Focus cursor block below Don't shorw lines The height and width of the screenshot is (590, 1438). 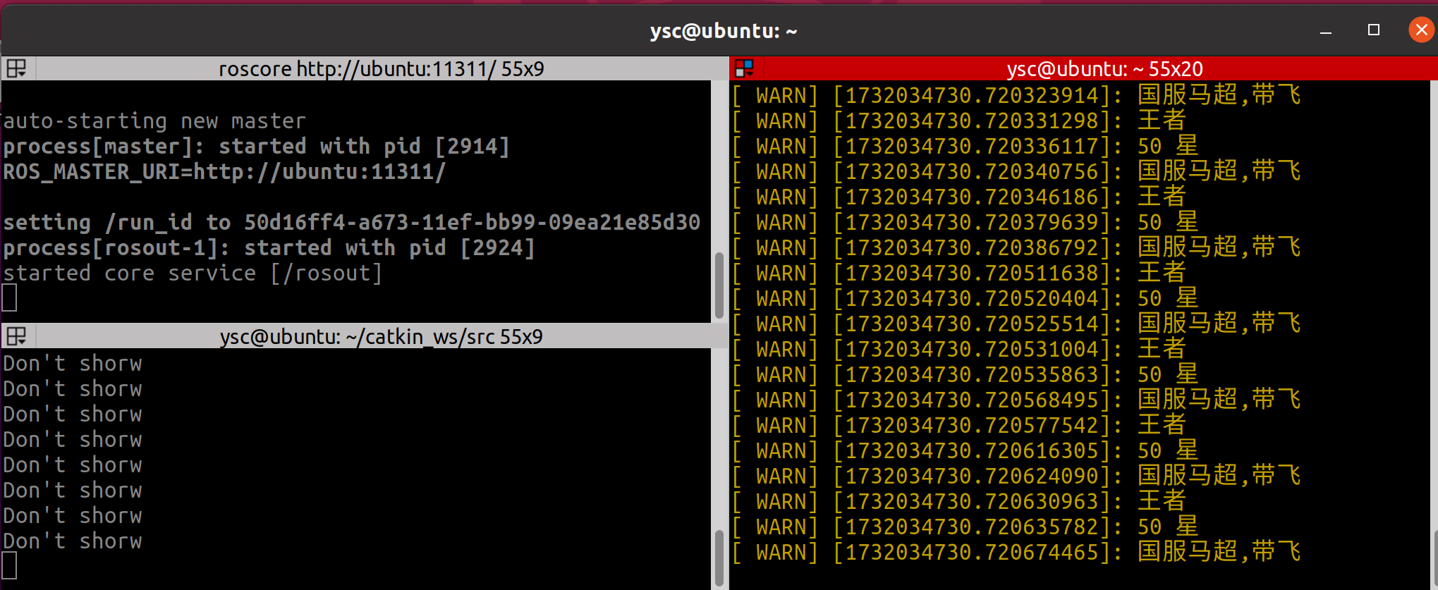[x=10, y=566]
